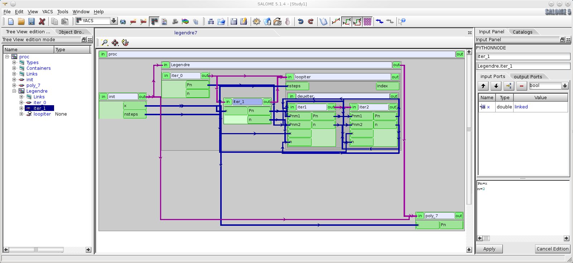
Task: Collapse the proc tree node
Action: (7, 57)
